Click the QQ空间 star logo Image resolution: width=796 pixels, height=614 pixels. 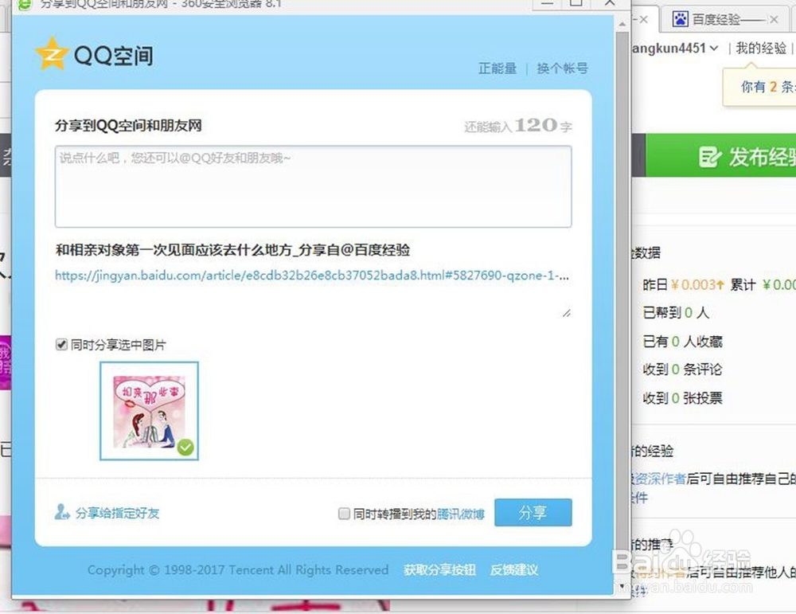click(x=51, y=54)
